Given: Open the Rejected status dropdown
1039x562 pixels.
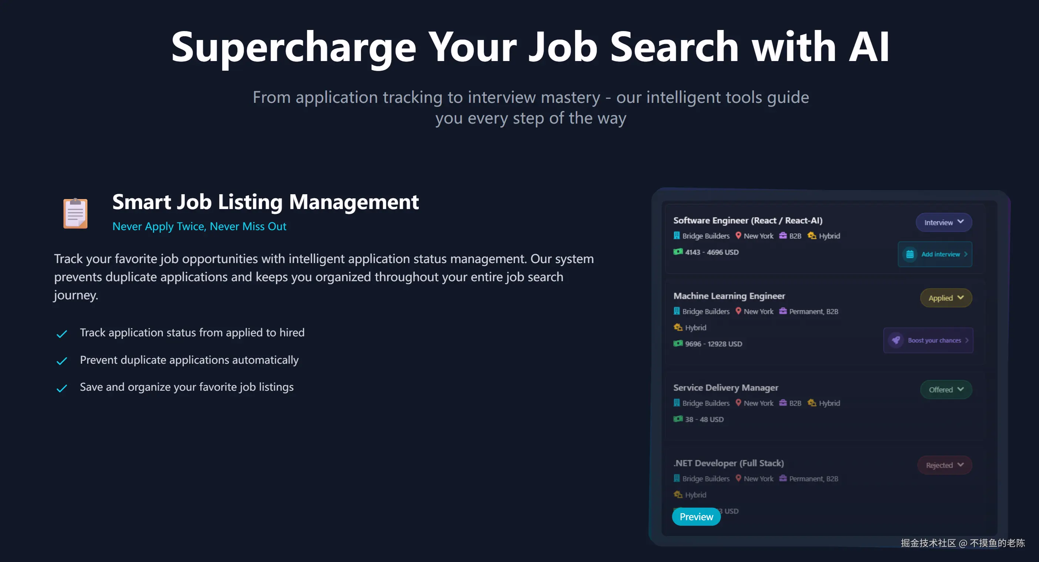Looking at the screenshot, I should (944, 465).
